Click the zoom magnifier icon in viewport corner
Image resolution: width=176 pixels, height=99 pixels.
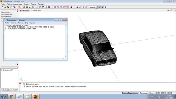coord(168,10)
